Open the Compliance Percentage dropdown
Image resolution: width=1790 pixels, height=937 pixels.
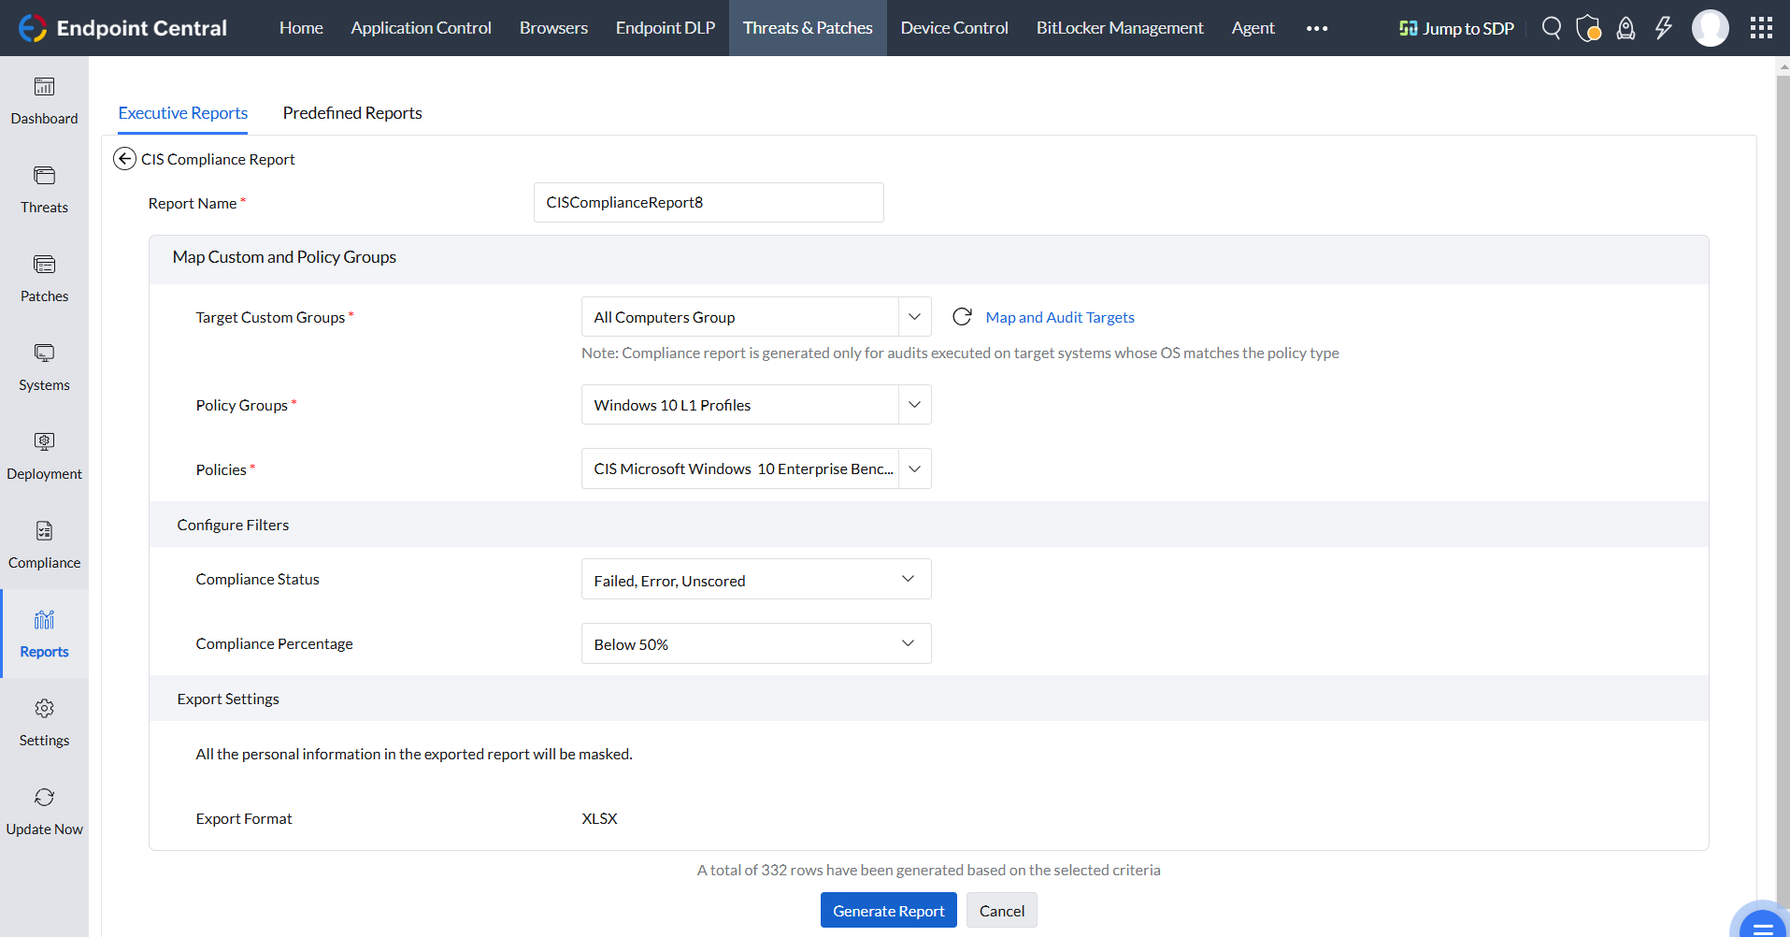(755, 643)
